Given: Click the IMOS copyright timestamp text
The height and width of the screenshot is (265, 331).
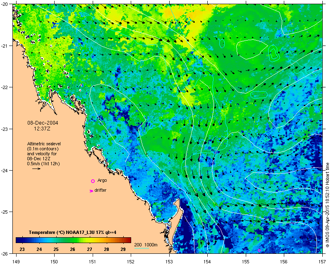Looking at the screenshot, I should [x=327, y=205].
